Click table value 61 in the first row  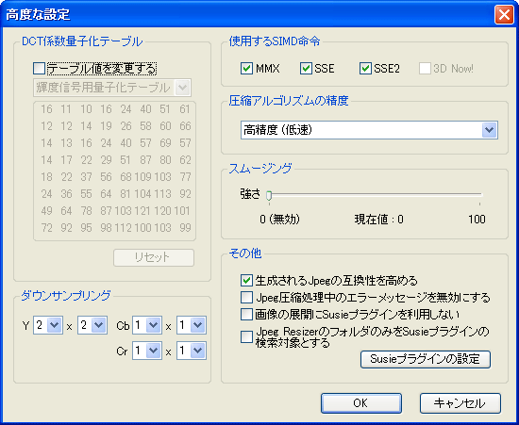(185, 109)
